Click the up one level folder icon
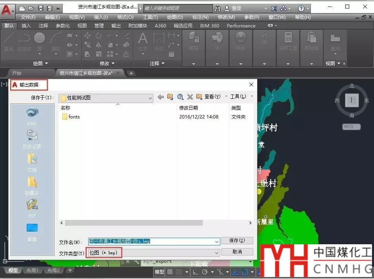This screenshot has height=279, width=374. 170,97
